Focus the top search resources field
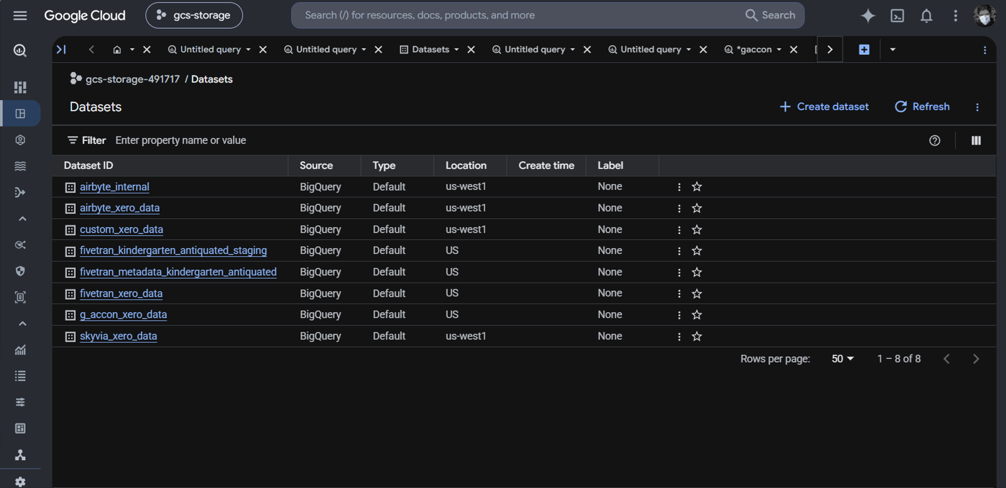Screen dimensions: 1006x488 (547, 15)
